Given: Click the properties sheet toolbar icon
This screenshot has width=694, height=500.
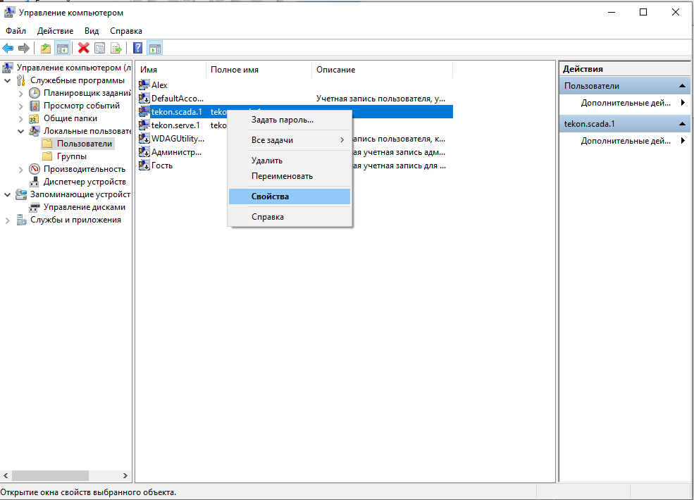Looking at the screenshot, I should click(100, 48).
